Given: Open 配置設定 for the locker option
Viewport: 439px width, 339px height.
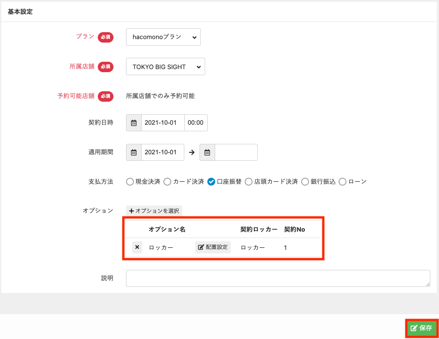Looking at the screenshot, I should tap(213, 247).
